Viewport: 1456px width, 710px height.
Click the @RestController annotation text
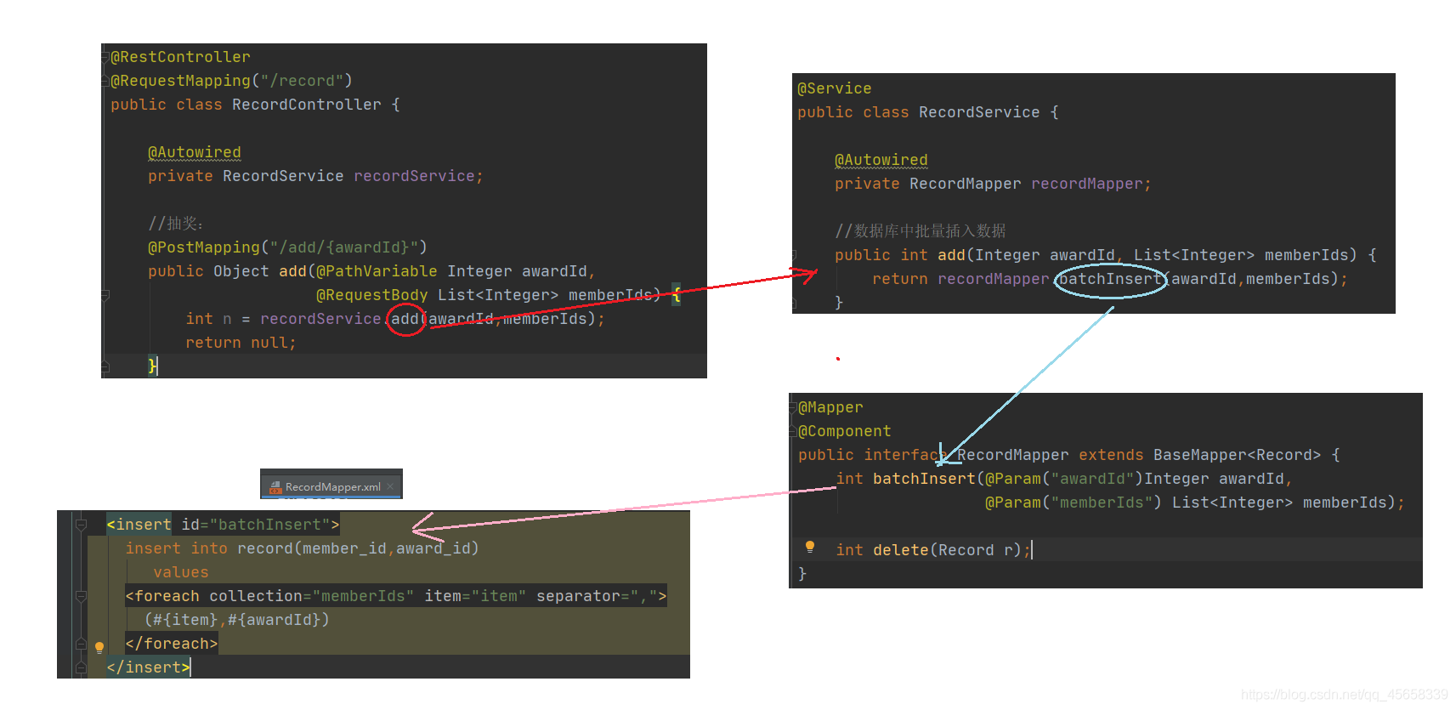pyautogui.click(x=180, y=57)
